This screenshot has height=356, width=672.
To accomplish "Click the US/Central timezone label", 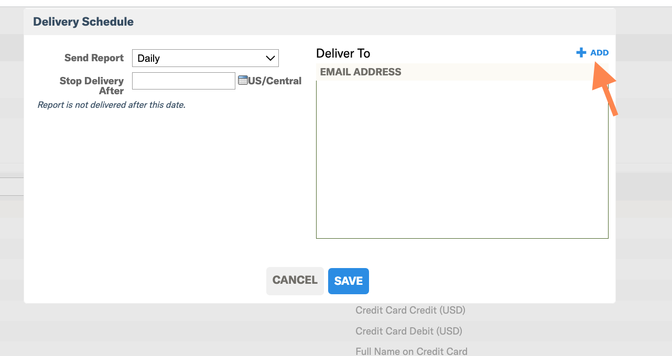I will coord(275,81).
